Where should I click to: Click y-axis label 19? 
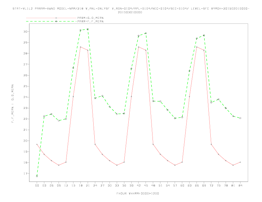(25, 152)
